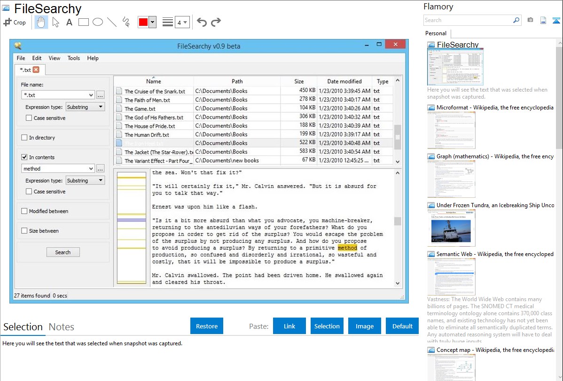
Task: Click the Link paste button
Action: click(289, 326)
